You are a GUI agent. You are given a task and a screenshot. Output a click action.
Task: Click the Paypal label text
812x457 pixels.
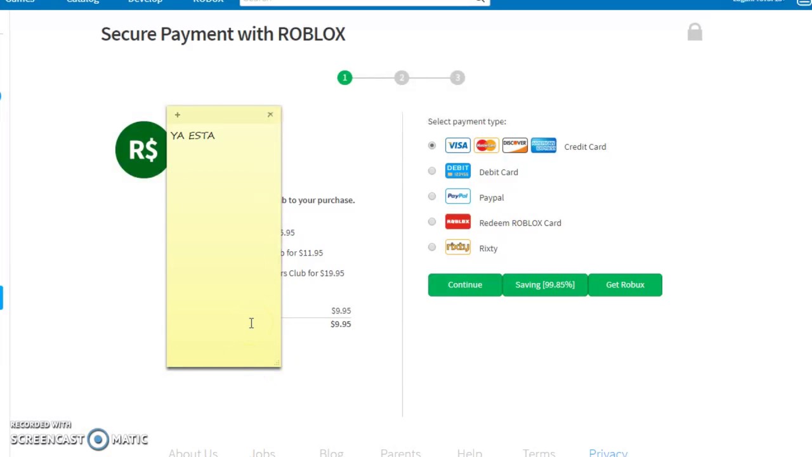[492, 197]
